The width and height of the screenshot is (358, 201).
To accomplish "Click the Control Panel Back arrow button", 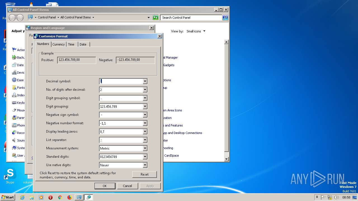I will pyautogui.click(x=12, y=18).
